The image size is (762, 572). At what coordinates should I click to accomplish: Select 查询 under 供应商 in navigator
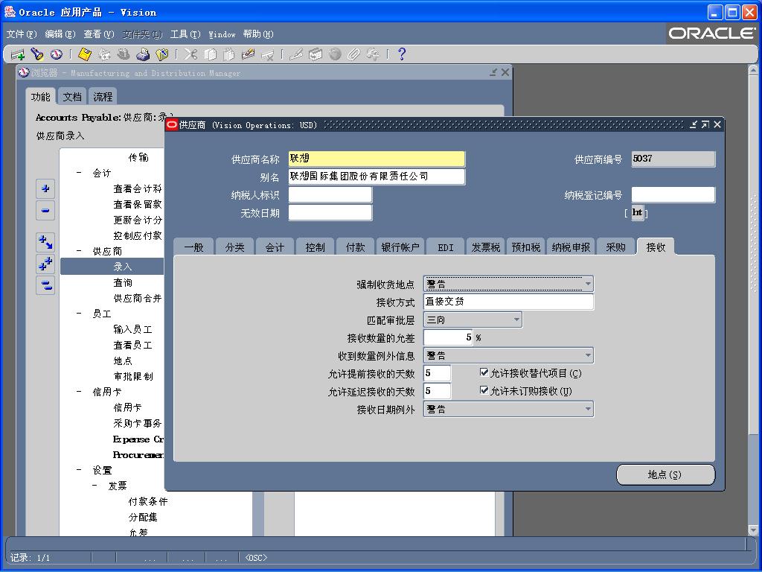click(123, 282)
